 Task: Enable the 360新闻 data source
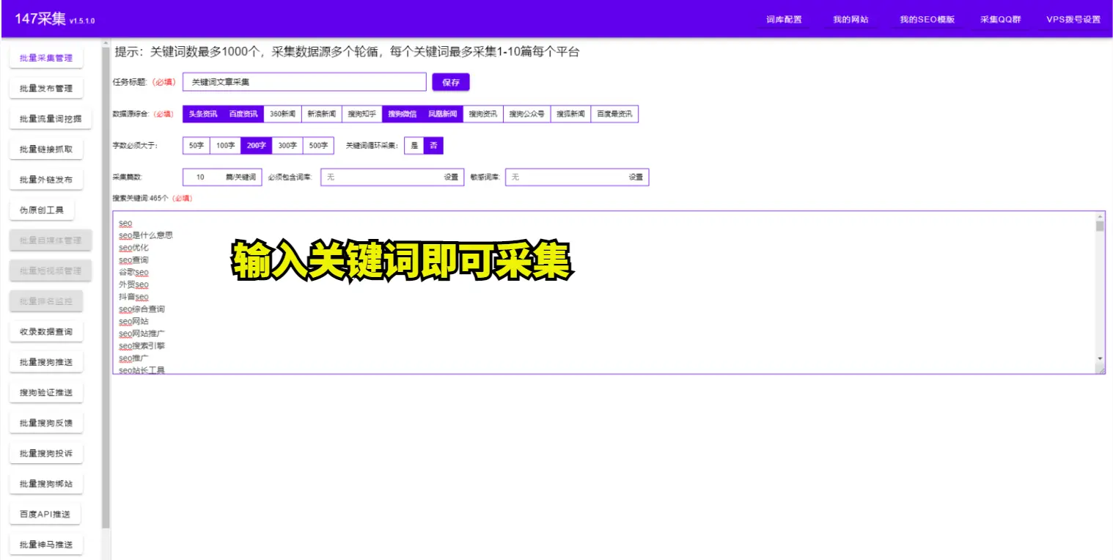(x=282, y=114)
